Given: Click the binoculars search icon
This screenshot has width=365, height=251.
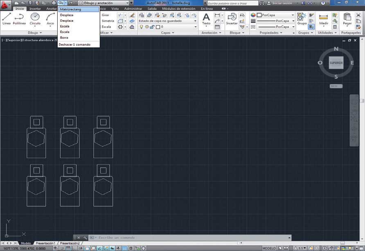Looking at the screenshot, I should coord(262,3).
